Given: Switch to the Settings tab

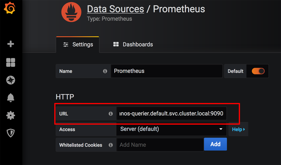Looking at the screenshot, I should [x=78, y=45].
